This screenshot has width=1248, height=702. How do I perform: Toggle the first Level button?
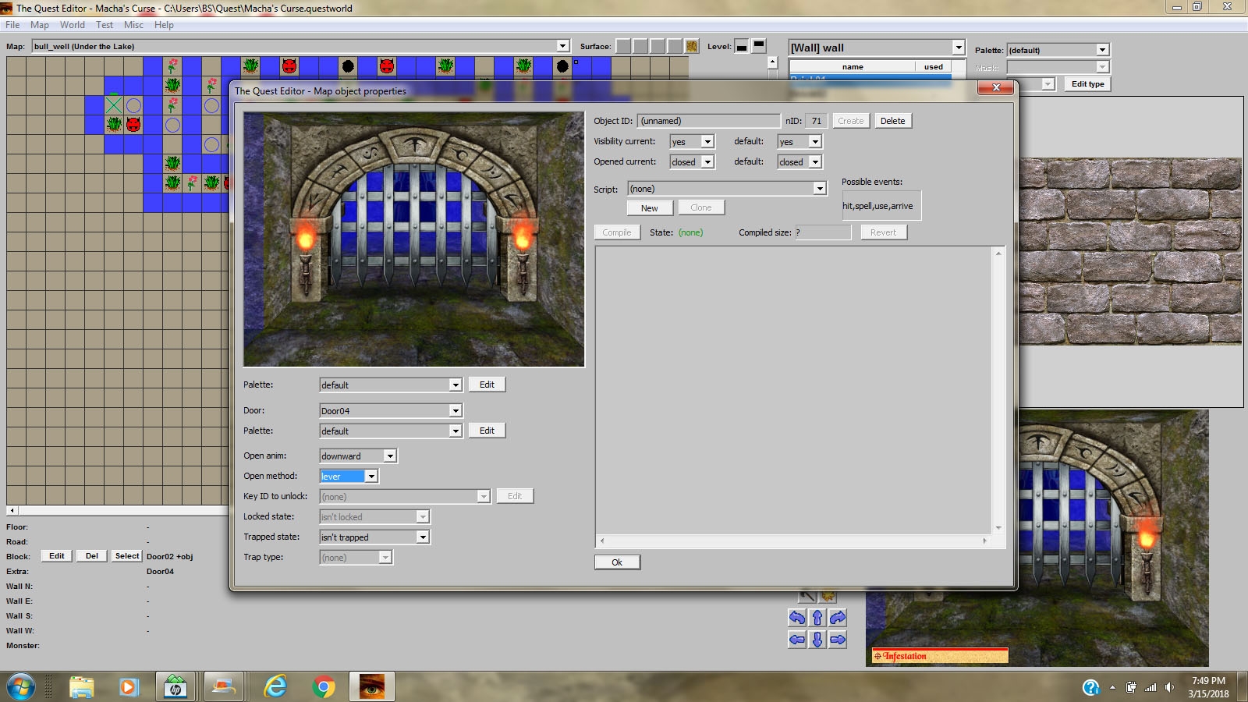742,46
